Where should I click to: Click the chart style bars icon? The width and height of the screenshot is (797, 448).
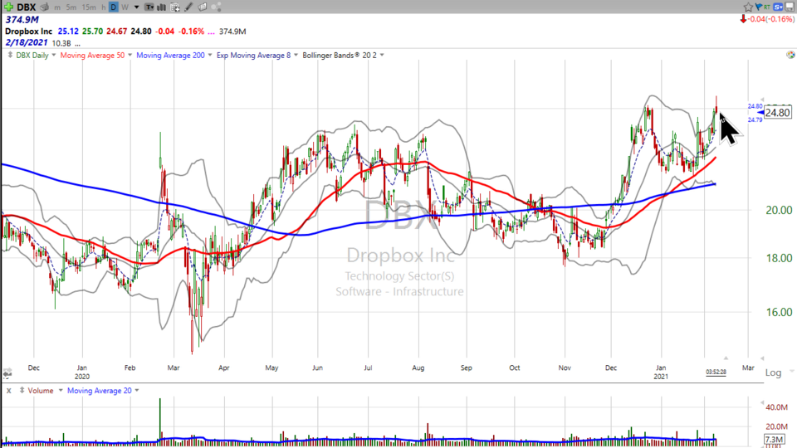(x=162, y=7)
